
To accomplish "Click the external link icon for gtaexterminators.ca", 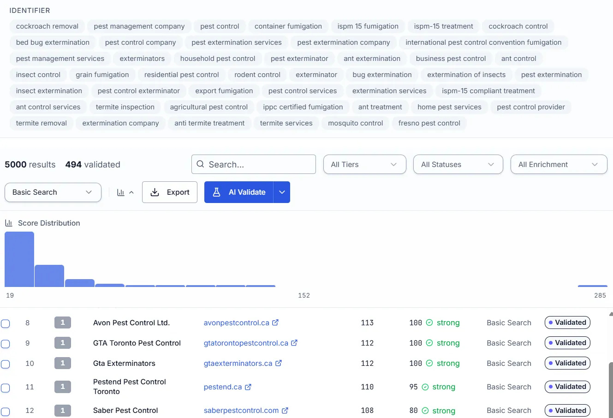I will coord(280,363).
